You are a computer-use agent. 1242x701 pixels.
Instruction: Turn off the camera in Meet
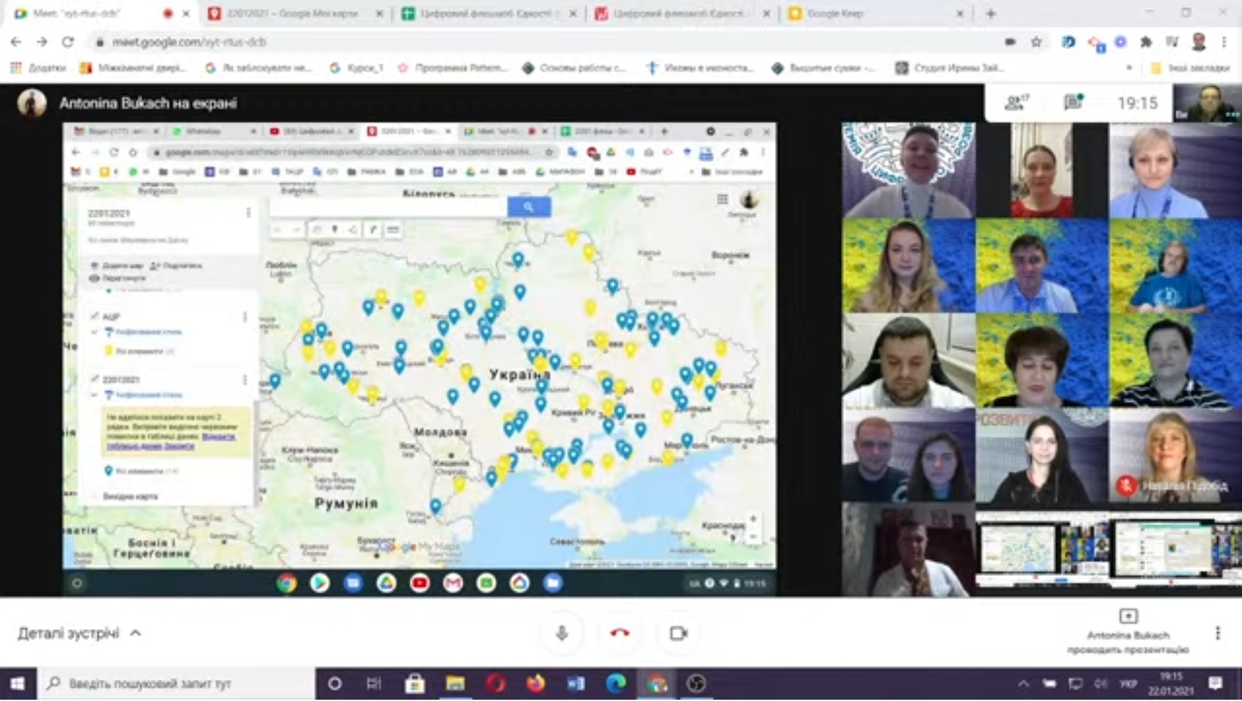click(678, 633)
